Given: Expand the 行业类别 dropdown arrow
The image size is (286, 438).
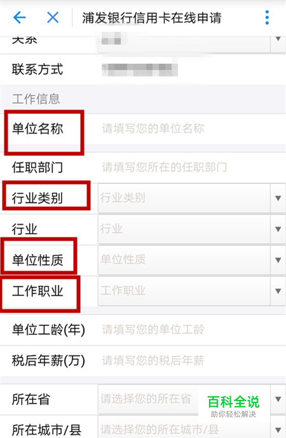Looking at the screenshot, I should pos(278,198).
